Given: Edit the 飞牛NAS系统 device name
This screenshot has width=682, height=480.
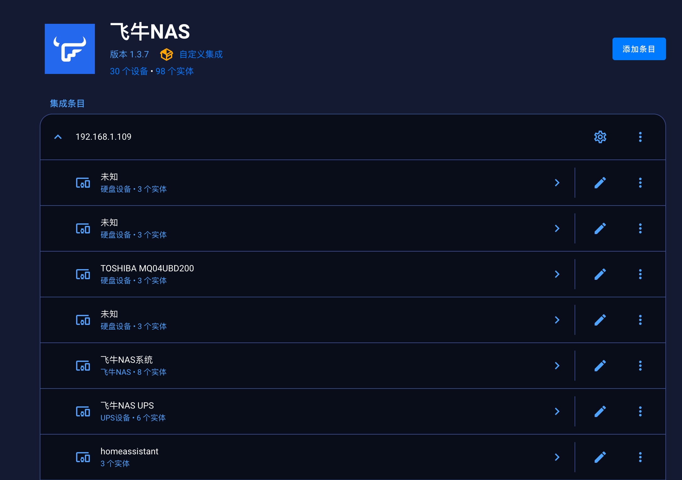Looking at the screenshot, I should pos(600,366).
